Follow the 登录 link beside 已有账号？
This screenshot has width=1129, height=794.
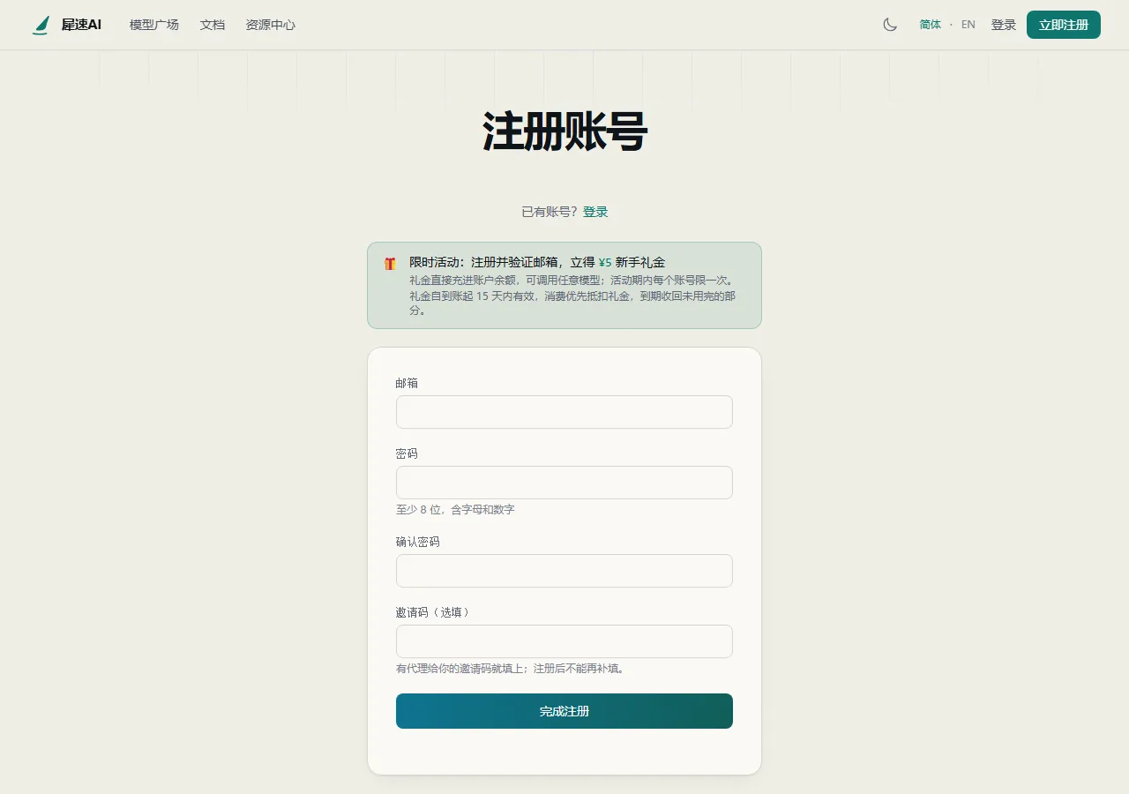pyautogui.click(x=595, y=212)
